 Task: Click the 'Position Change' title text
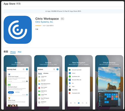pos(12,100)
